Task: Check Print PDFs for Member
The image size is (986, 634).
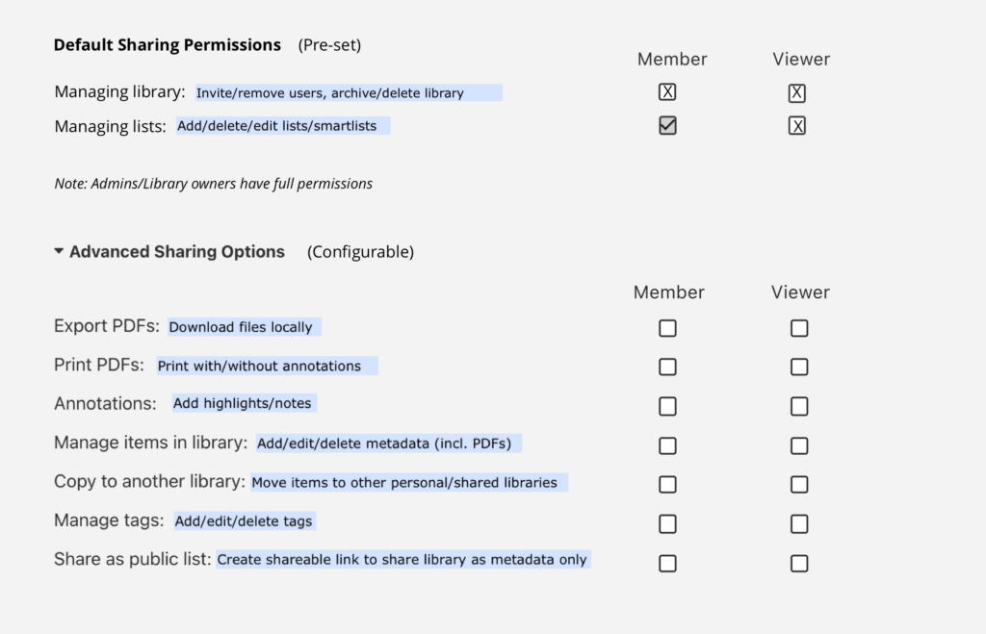Action: 667,367
